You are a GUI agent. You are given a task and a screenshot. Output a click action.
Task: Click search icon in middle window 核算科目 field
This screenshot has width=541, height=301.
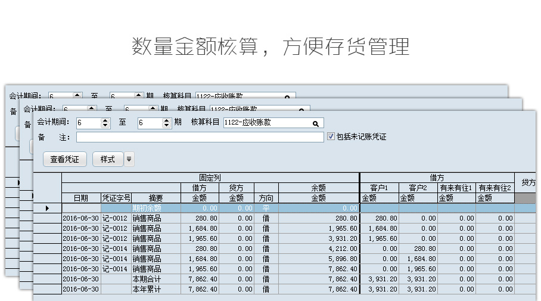point(301,110)
